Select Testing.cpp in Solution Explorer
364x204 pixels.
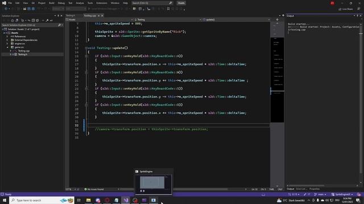click(24, 51)
